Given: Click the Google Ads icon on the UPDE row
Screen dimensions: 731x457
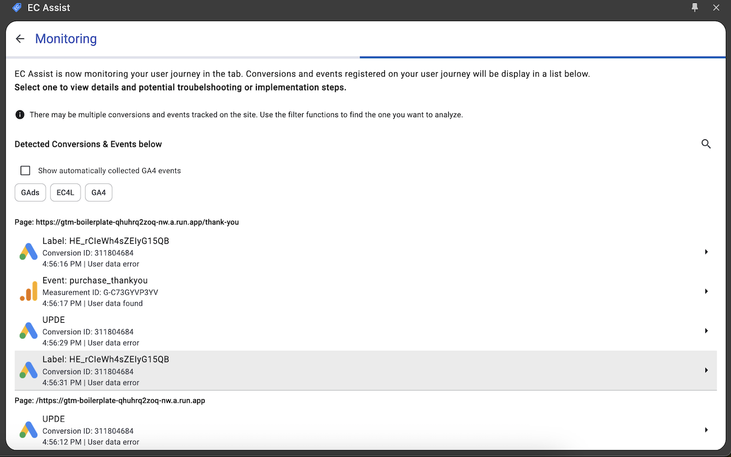Looking at the screenshot, I should (x=28, y=331).
